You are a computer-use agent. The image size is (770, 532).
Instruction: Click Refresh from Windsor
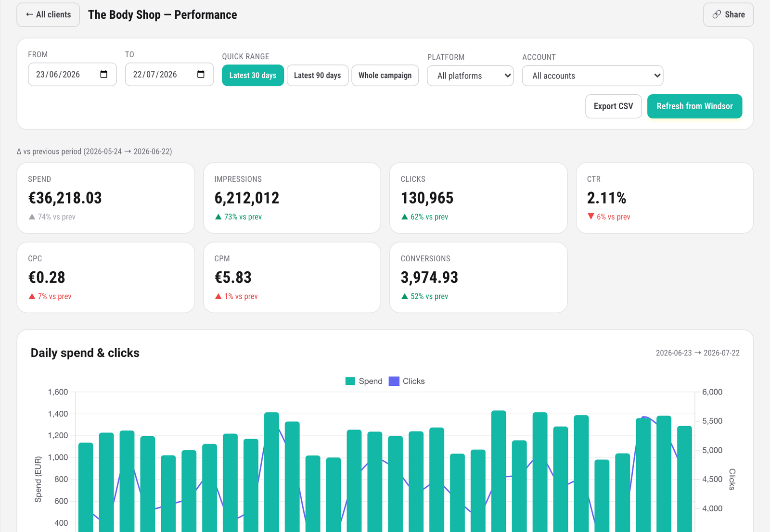[x=694, y=106]
